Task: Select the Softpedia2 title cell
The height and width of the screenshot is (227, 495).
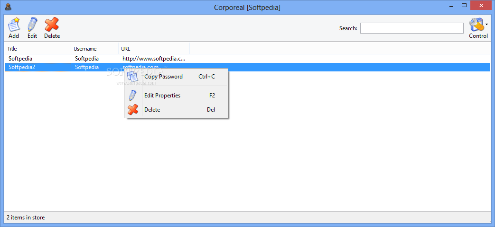Action: [38, 67]
